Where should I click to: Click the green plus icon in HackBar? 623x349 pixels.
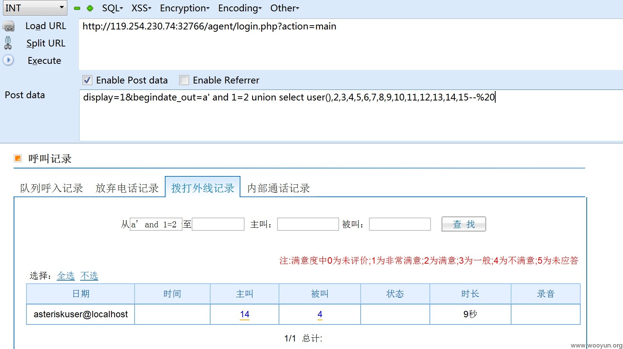[90, 8]
